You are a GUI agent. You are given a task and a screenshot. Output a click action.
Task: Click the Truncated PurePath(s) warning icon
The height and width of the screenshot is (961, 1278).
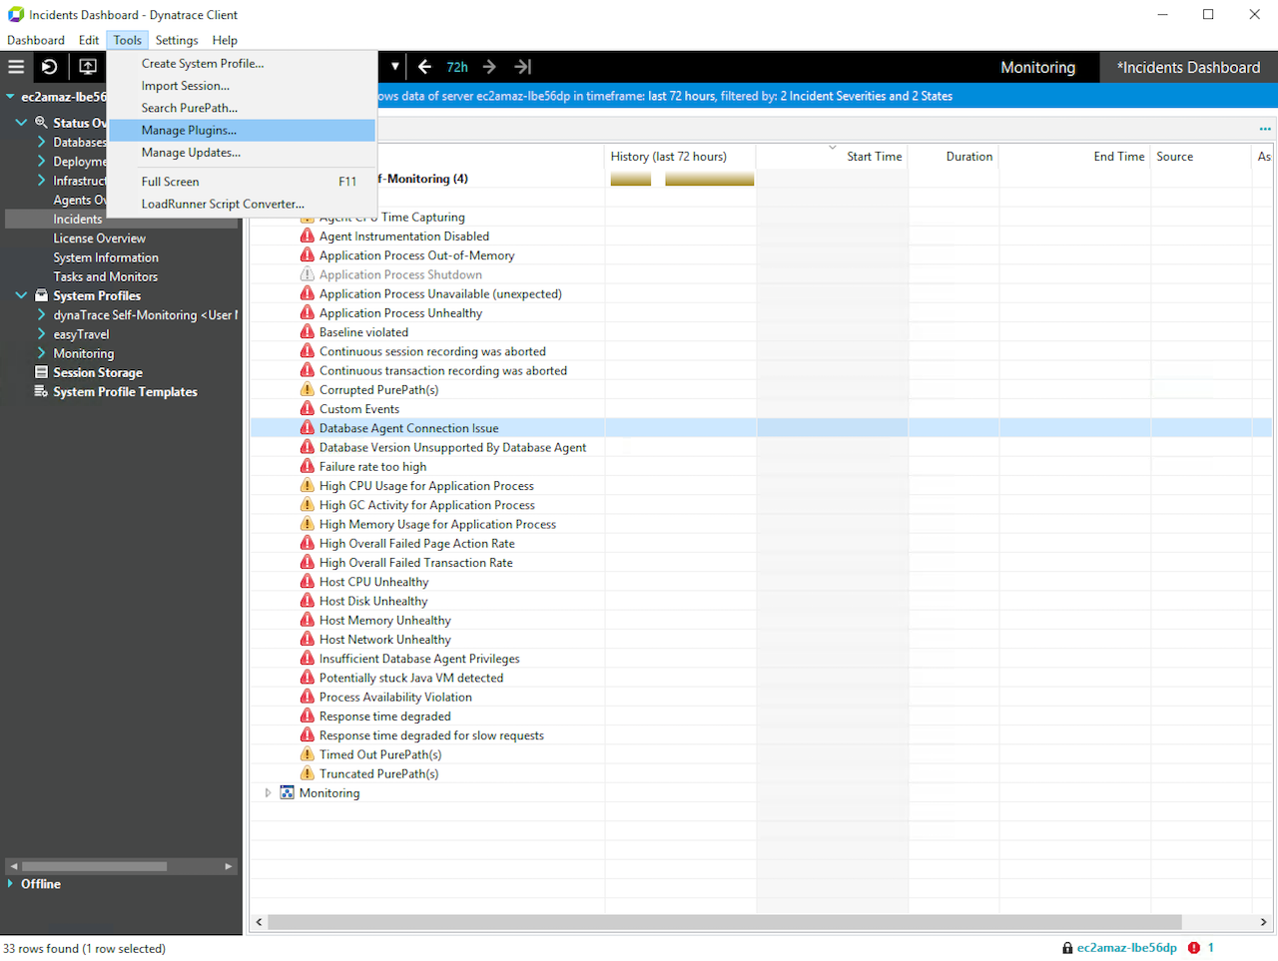(308, 773)
